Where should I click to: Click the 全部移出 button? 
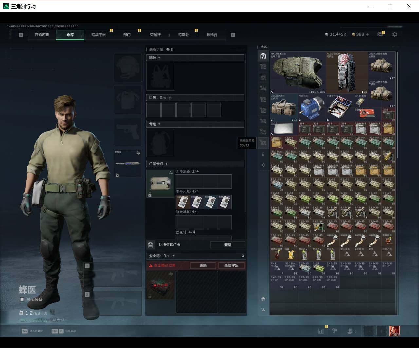pos(231,266)
